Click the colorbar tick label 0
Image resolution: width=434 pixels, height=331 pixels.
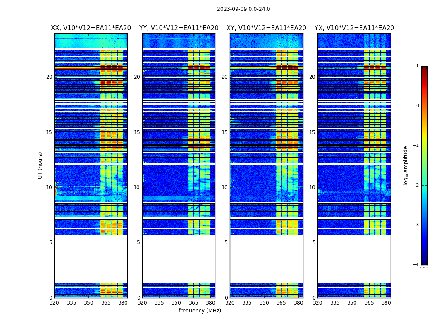(417, 106)
